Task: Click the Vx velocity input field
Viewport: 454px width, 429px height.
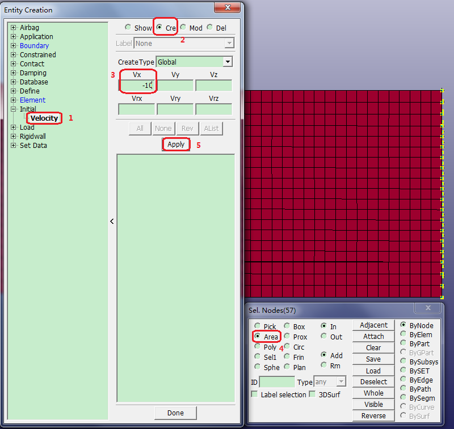Action: (137, 86)
